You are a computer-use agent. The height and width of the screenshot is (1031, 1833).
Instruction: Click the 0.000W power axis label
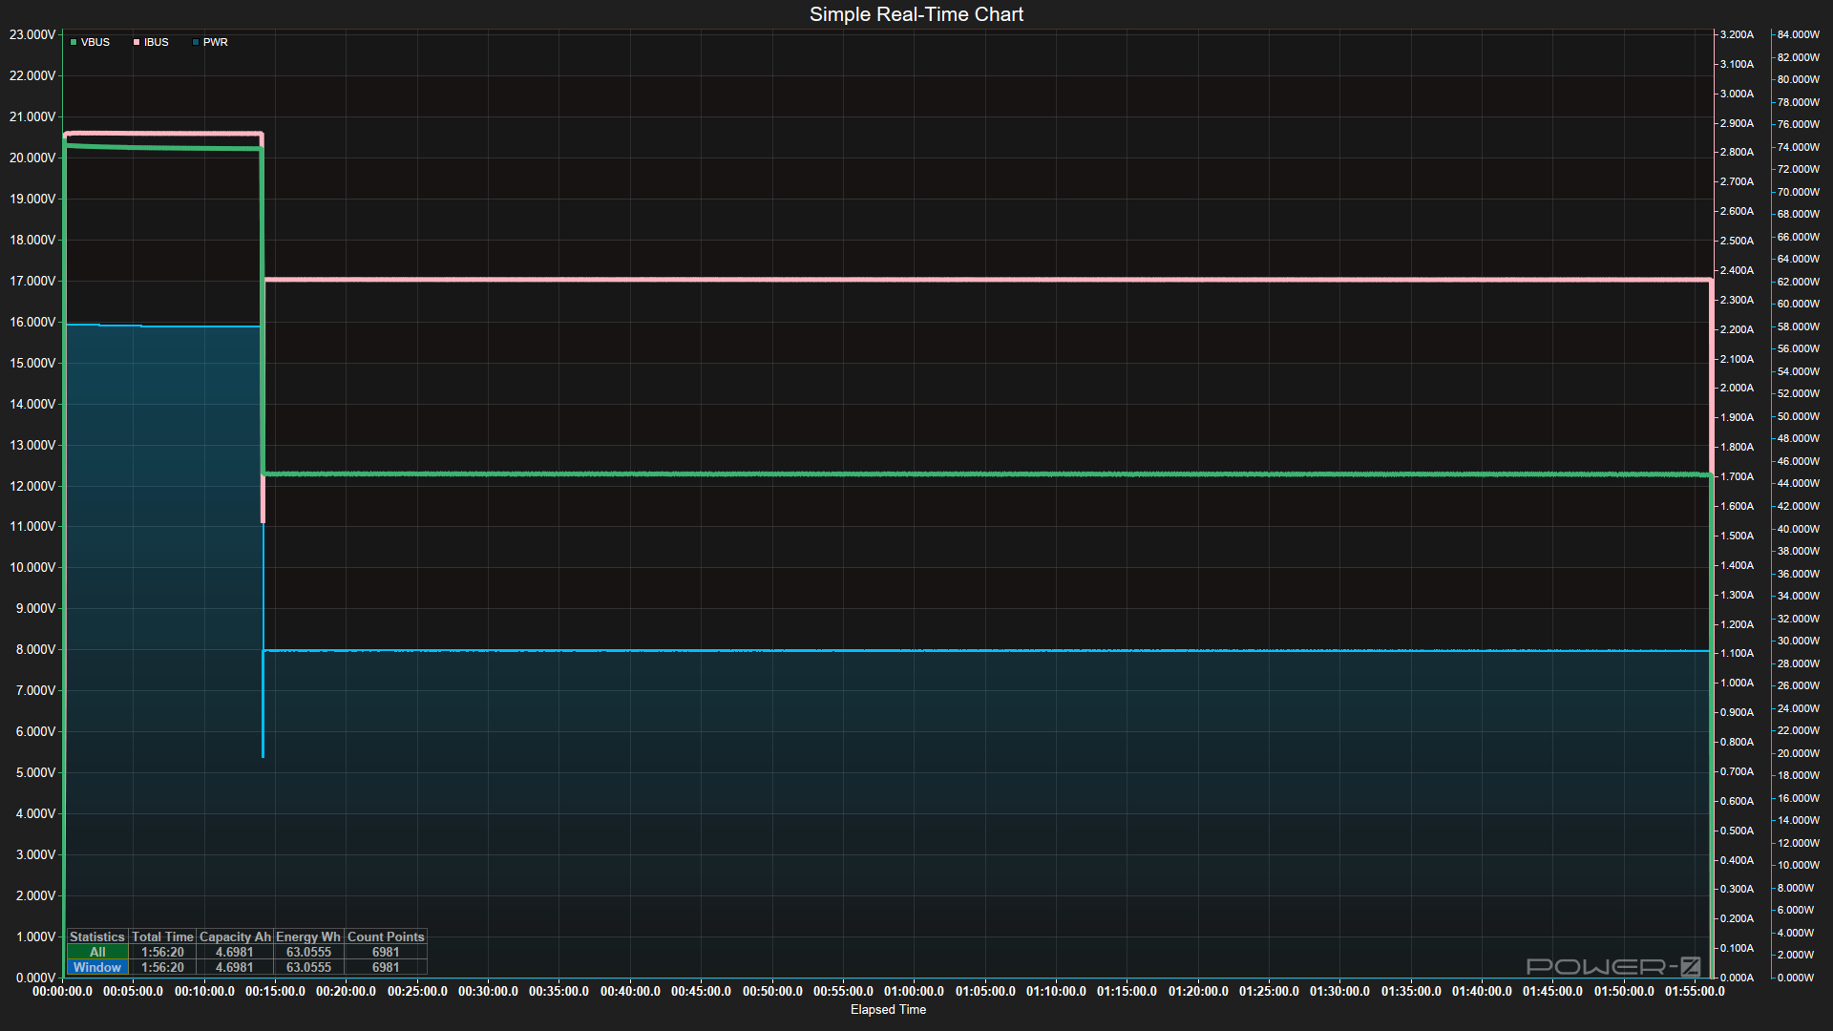(x=1796, y=978)
